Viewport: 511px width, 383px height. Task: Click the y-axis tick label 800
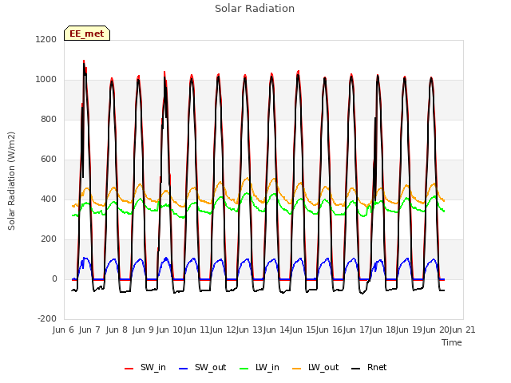click(49, 119)
